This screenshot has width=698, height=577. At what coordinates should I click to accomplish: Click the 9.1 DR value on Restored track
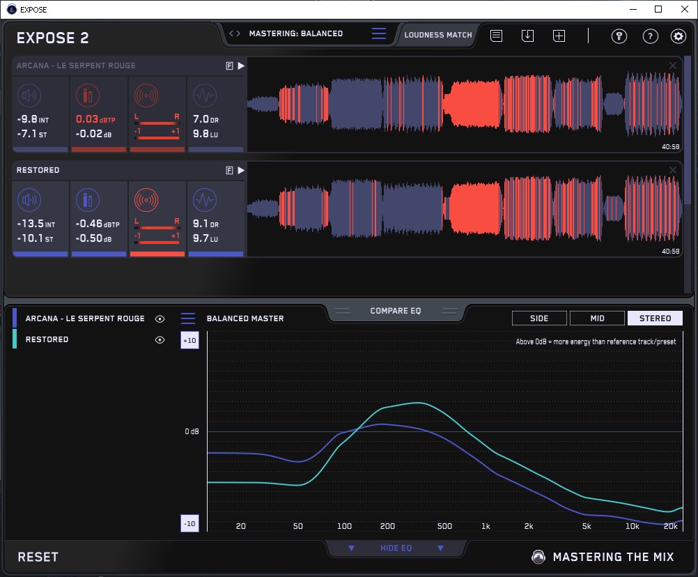205,224
